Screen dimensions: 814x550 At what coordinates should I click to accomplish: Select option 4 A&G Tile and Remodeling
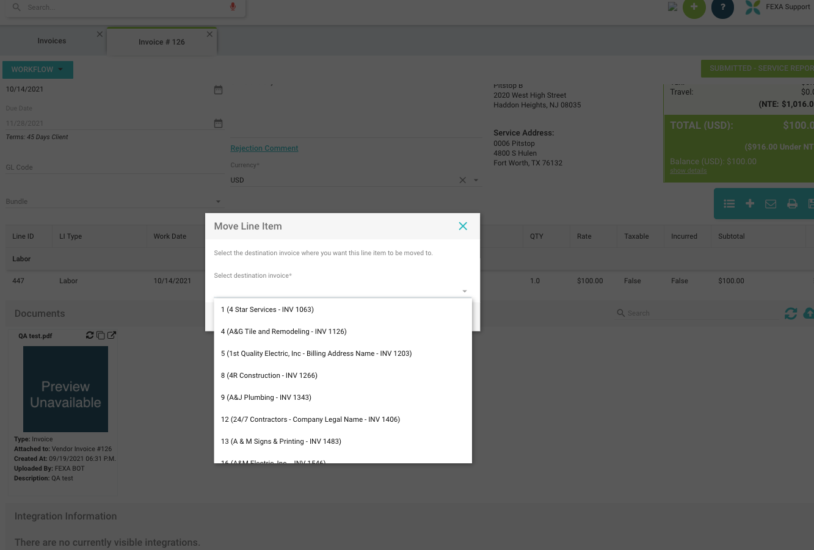click(x=284, y=331)
